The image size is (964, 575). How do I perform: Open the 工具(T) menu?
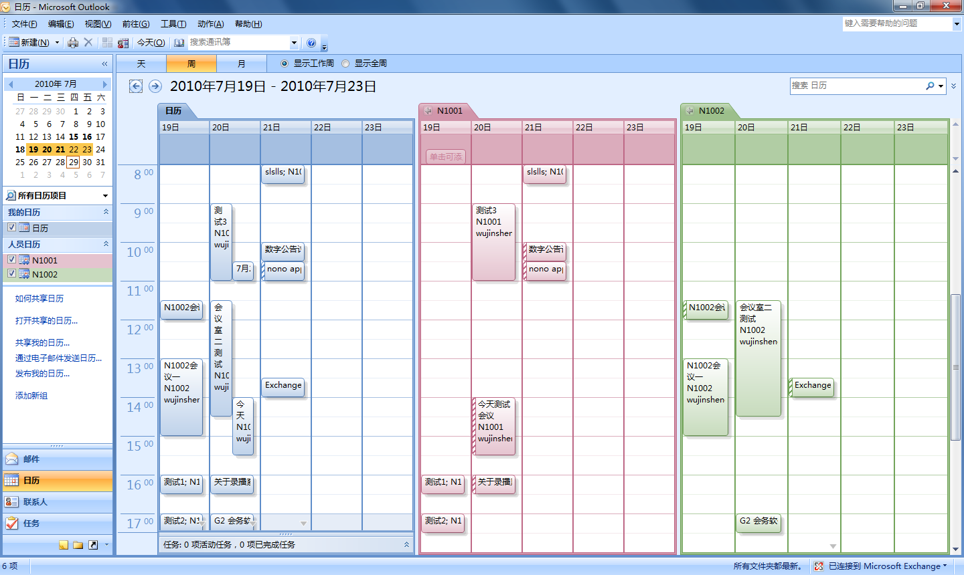[173, 24]
